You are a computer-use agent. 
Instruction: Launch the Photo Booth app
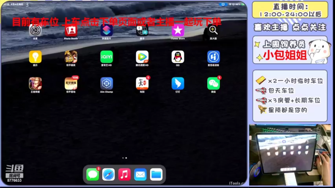pyautogui.click(x=71, y=30)
